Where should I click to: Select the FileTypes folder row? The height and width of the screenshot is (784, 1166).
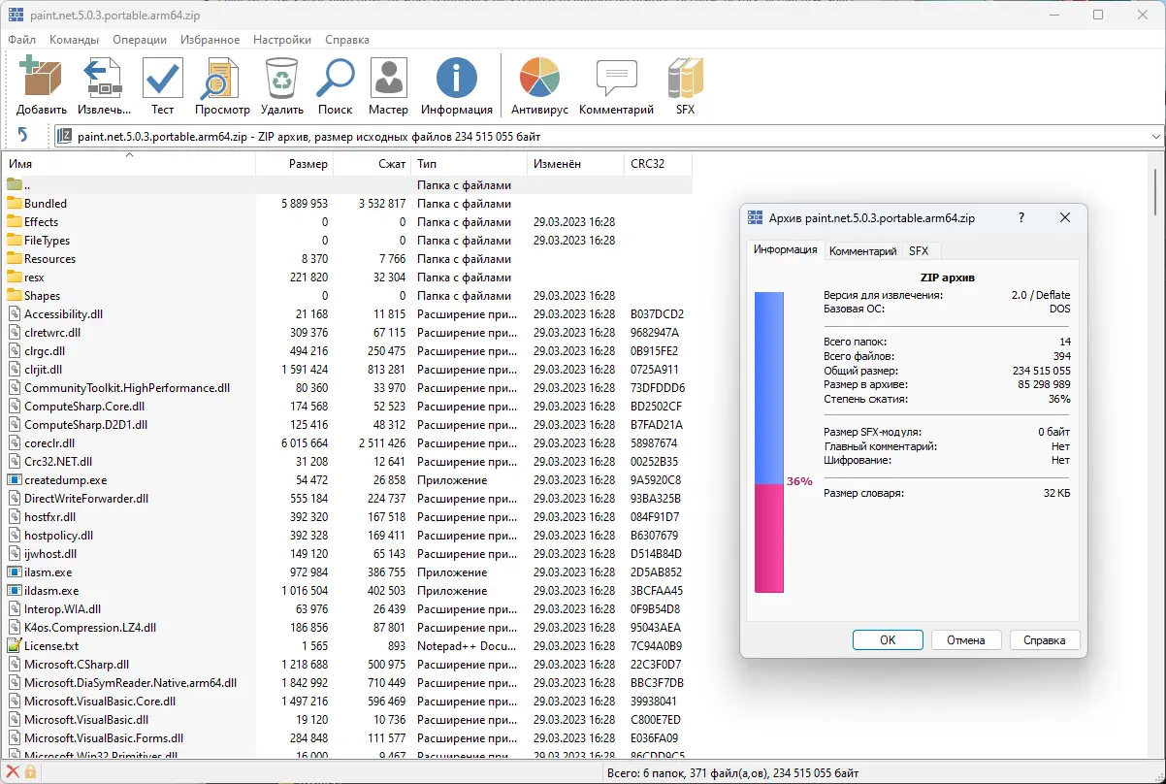(348, 240)
